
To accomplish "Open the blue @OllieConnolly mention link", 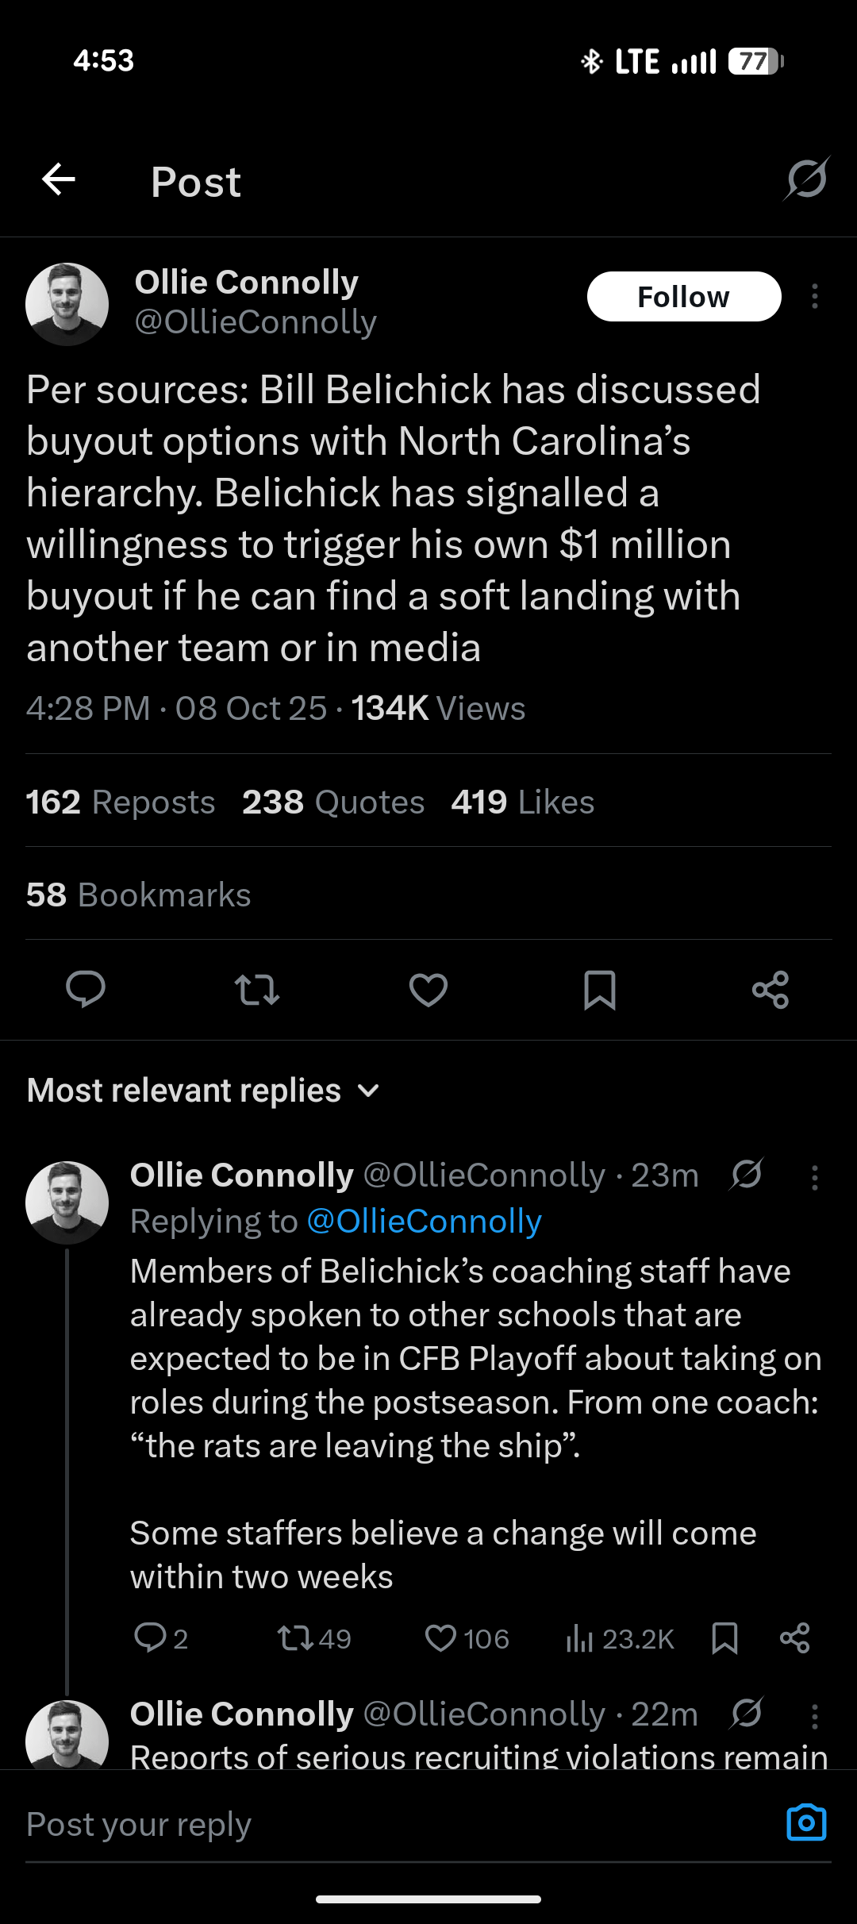I will (x=424, y=1222).
